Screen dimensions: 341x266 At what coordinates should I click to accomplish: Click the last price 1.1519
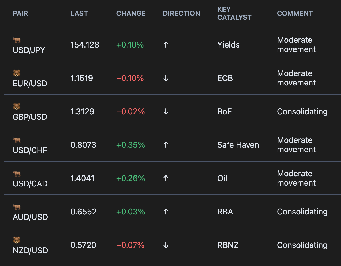[82, 78]
